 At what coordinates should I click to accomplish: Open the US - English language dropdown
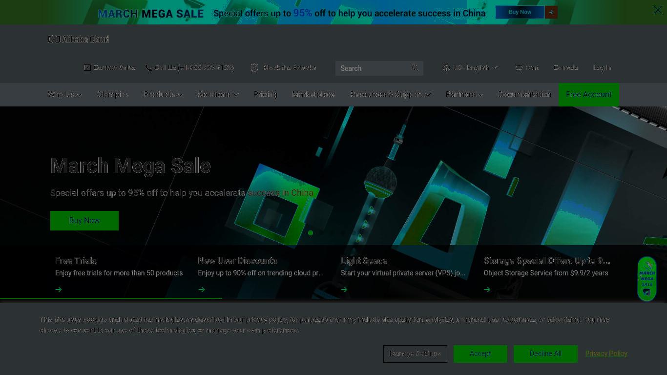pos(470,68)
